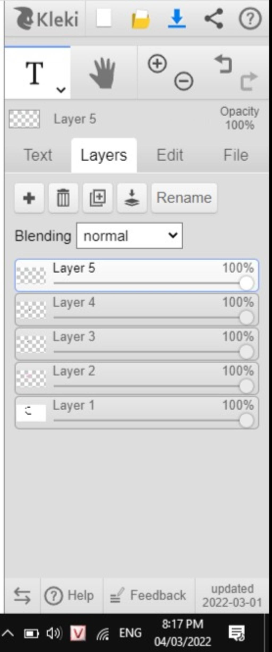The width and height of the screenshot is (272, 652).
Task: Click the blue download save icon
Action: 177,18
